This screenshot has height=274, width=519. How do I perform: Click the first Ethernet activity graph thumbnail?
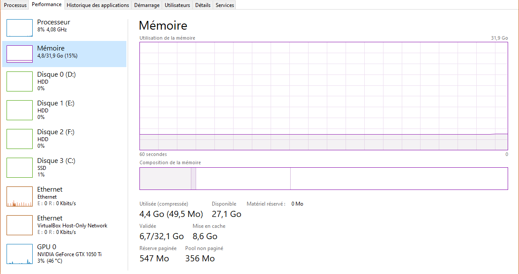[20, 196]
